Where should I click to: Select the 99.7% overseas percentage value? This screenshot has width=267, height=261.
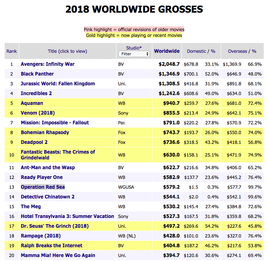point(255,187)
